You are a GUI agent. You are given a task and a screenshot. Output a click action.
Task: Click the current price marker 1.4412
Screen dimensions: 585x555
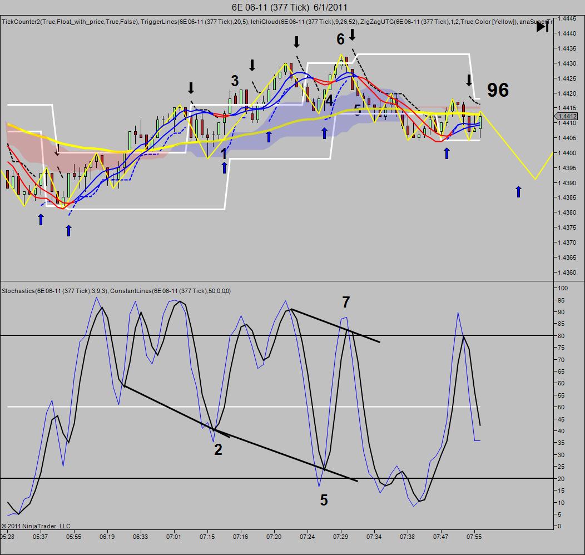tap(567, 116)
